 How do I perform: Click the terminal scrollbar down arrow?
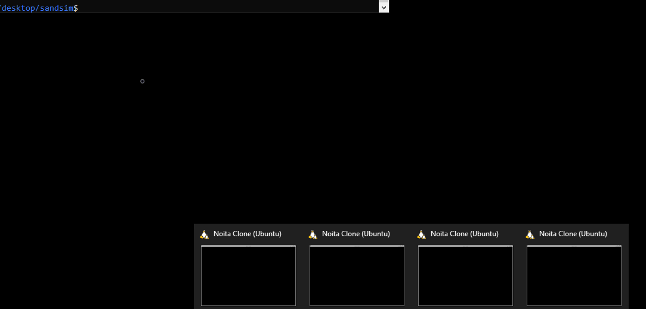point(384,7)
